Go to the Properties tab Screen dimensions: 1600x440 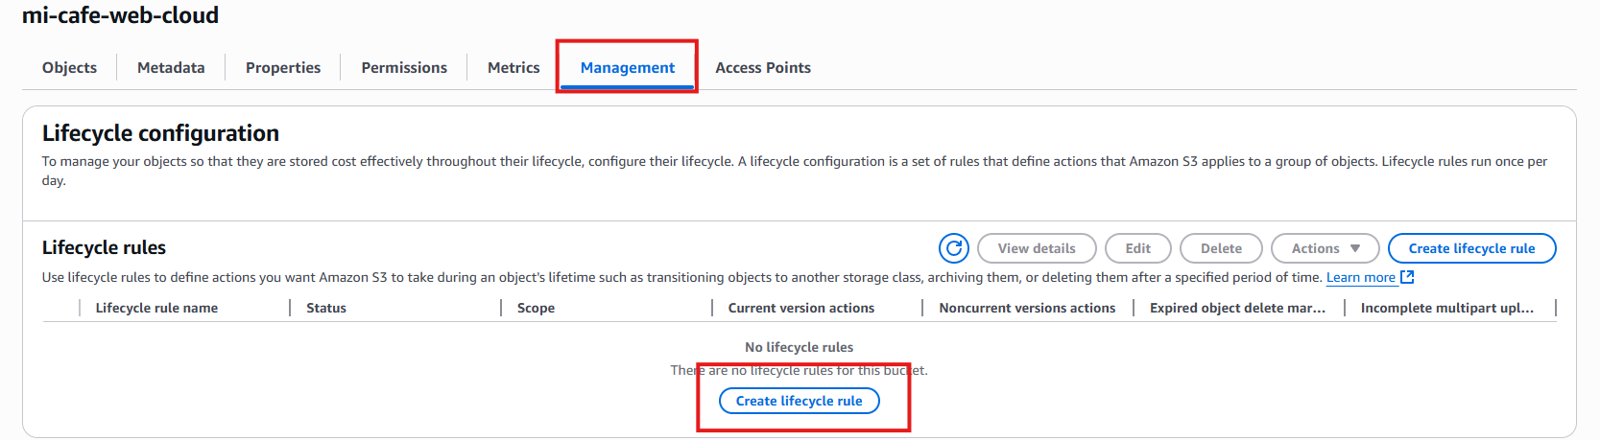click(x=283, y=67)
